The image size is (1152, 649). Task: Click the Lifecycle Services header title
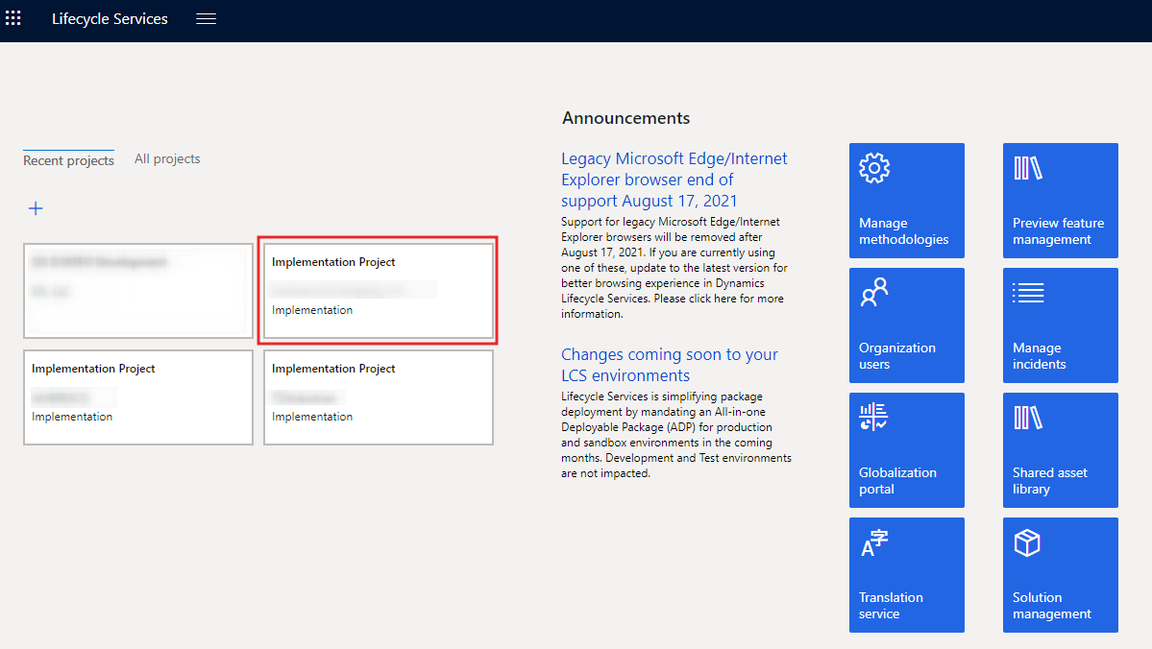110,19
